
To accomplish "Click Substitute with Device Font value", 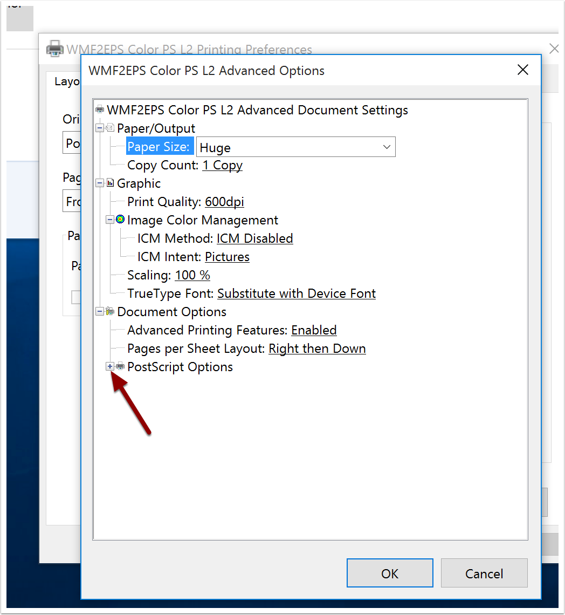I will point(297,293).
